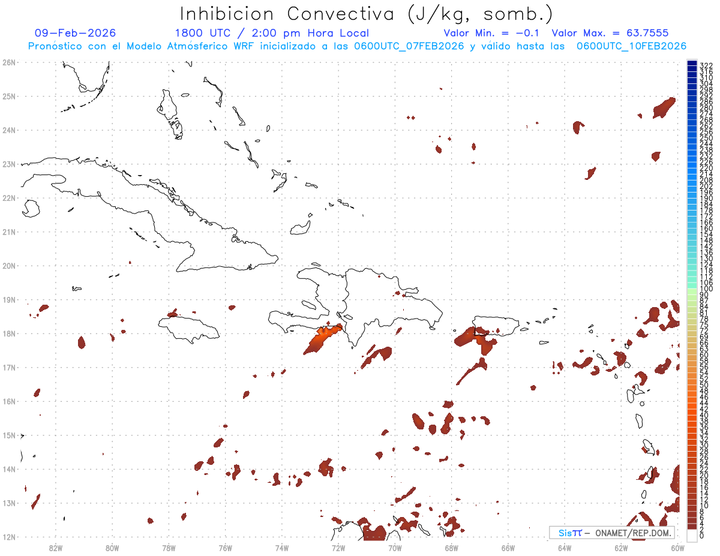Select the light green swatch labeled 100
This screenshot has height=556, width=720.
pyautogui.click(x=692, y=291)
